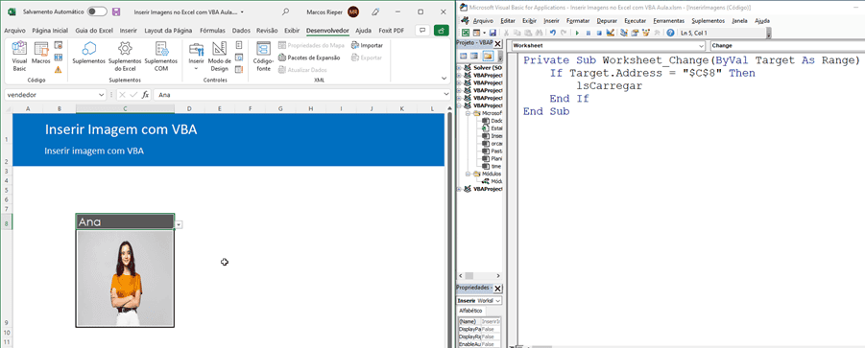Image resolution: width=865 pixels, height=348 pixels.
Task: Open Properties Window icon in VBA toolbar
Action: [x=635, y=33]
